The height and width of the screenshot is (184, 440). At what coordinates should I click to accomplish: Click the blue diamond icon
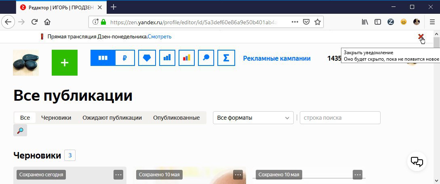click(x=147, y=58)
